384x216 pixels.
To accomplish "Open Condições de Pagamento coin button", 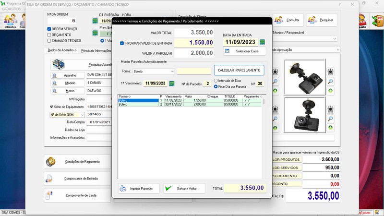I will (x=76, y=162).
